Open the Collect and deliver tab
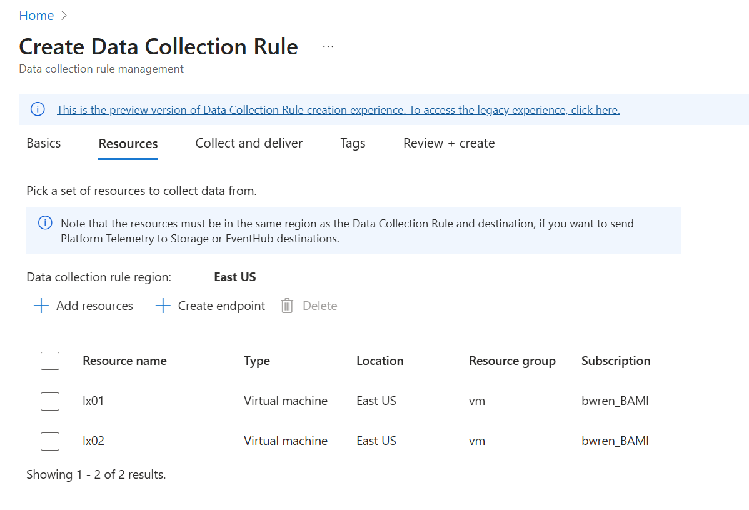Screen dimensions: 749x510 click(x=249, y=143)
